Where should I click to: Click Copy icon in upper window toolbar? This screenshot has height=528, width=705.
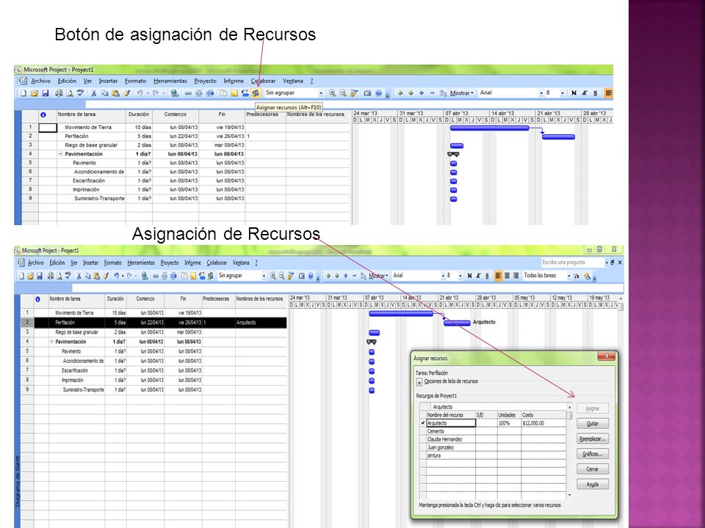pyautogui.click(x=105, y=93)
